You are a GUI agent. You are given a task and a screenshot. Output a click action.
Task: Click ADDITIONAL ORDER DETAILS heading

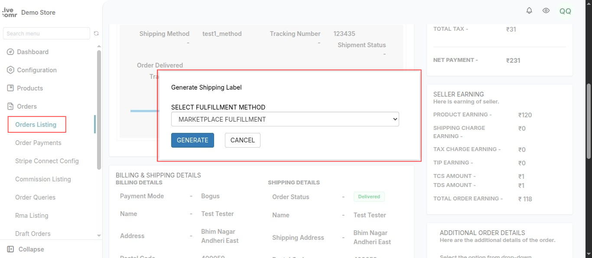coord(482,232)
